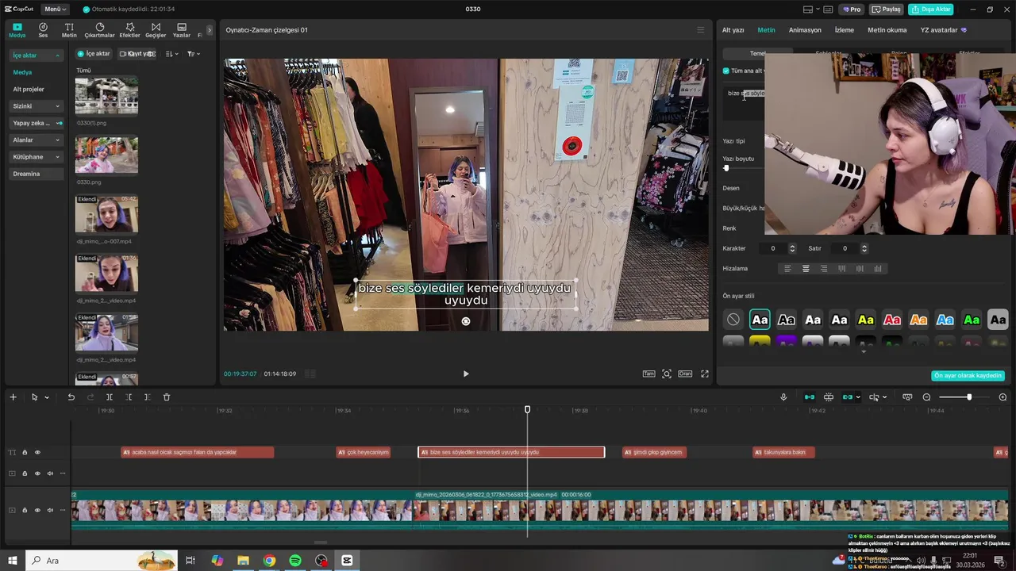Screen dimensions: 1016x571
Task: Play the preview video
Action: point(466,374)
